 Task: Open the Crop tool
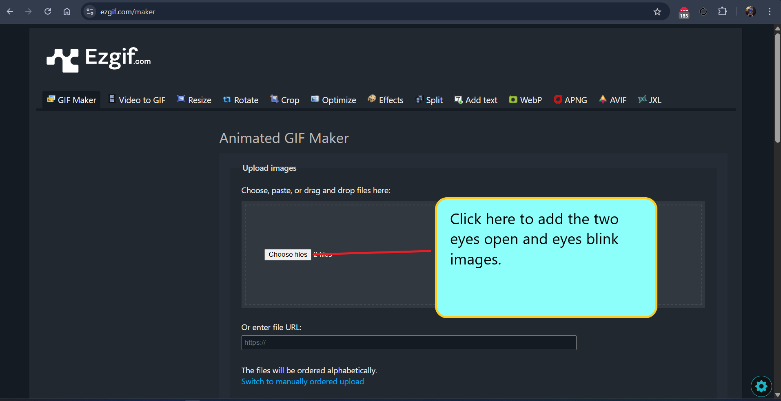(x=285, y=100)
